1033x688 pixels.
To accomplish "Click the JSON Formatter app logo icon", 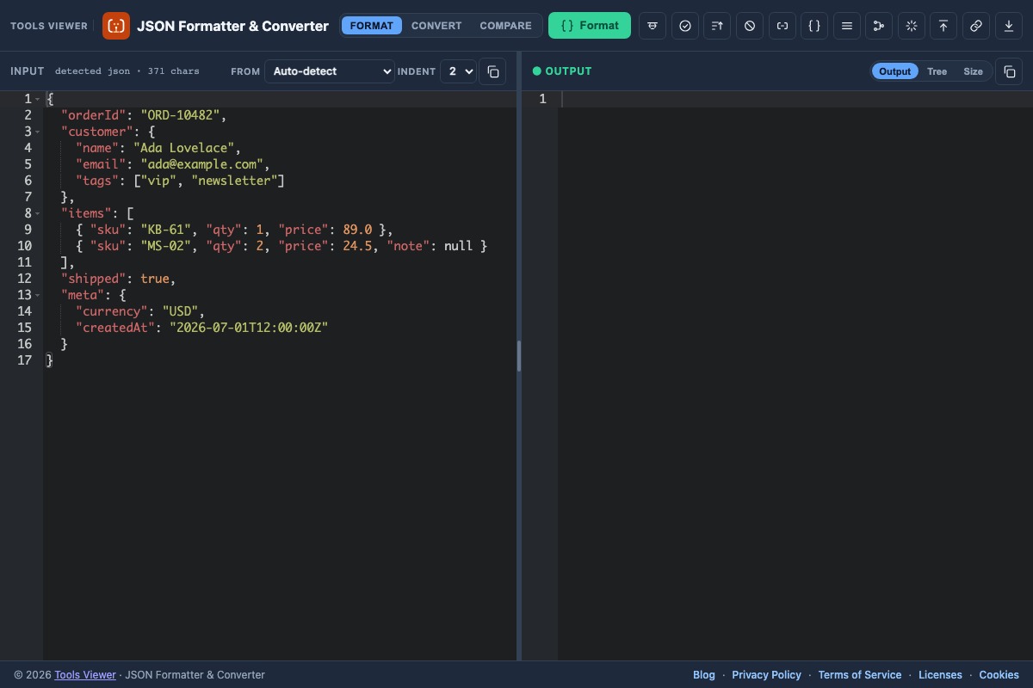I will point(116,26).
